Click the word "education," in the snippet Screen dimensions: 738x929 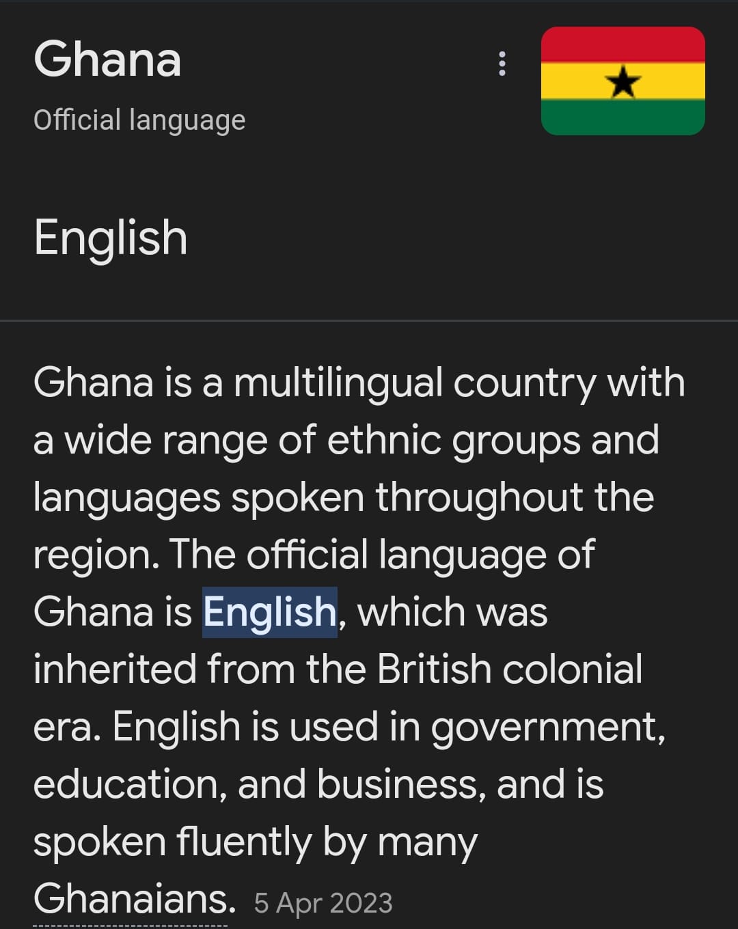pyautogui.click(x=130, y=784)
